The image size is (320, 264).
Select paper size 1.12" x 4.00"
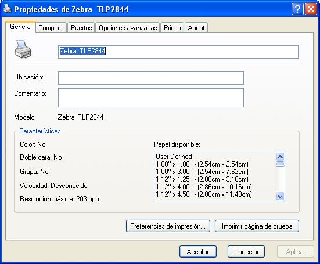[x=204, y=187]
